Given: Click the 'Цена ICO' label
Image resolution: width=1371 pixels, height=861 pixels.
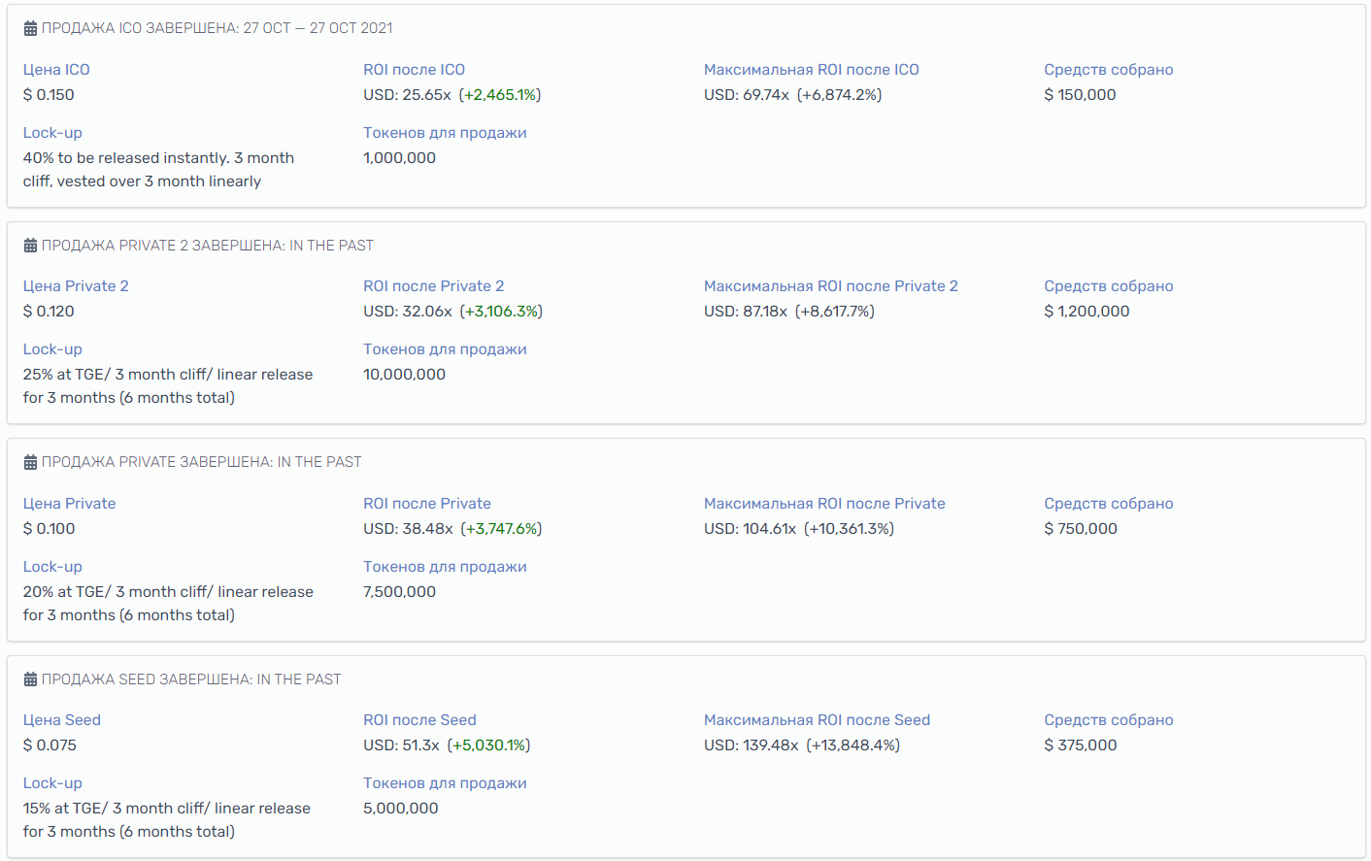Looking at the screenshot, I should tap(56, 70).
